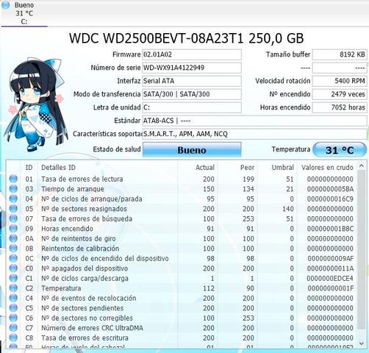The width and height of the screenshot is (369, 353).
Task: Click the serial number field WD-WX91A4122949
Action: [192, 68]
